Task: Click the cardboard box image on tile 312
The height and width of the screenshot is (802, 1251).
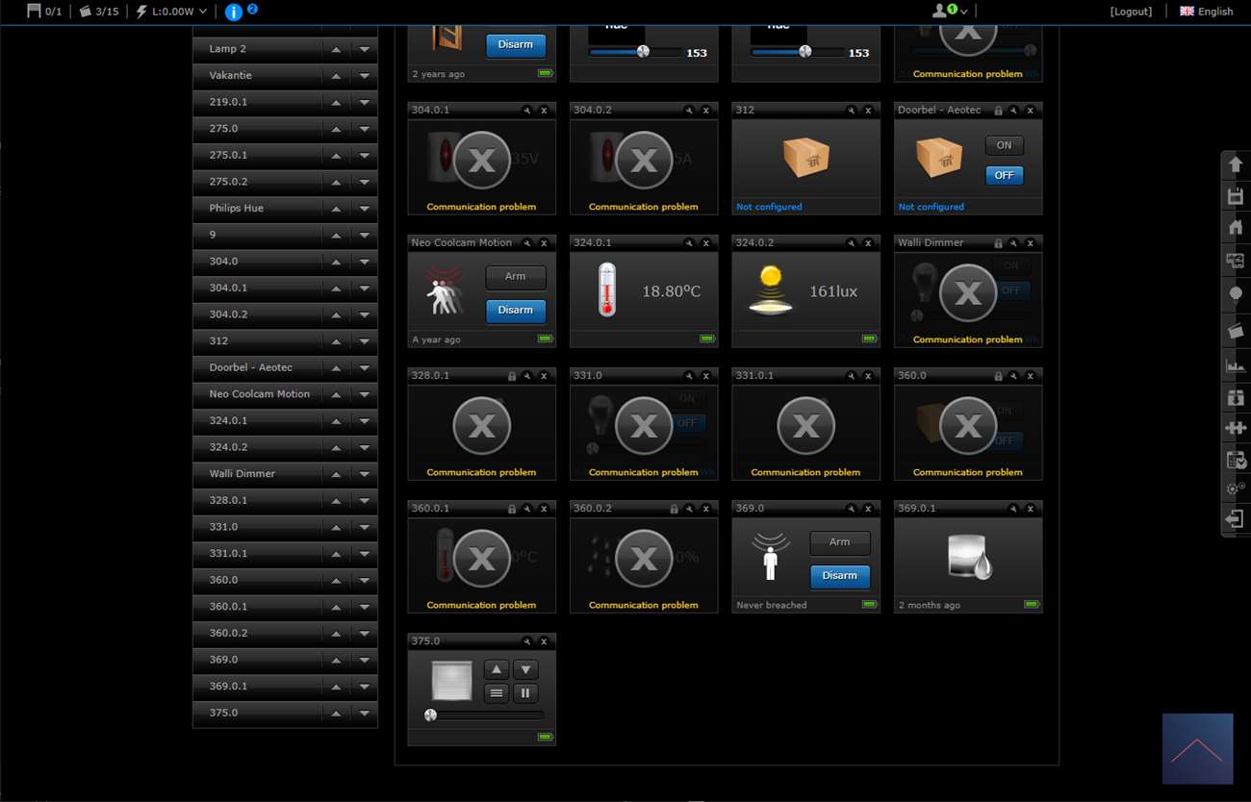Action: point(806,157)
